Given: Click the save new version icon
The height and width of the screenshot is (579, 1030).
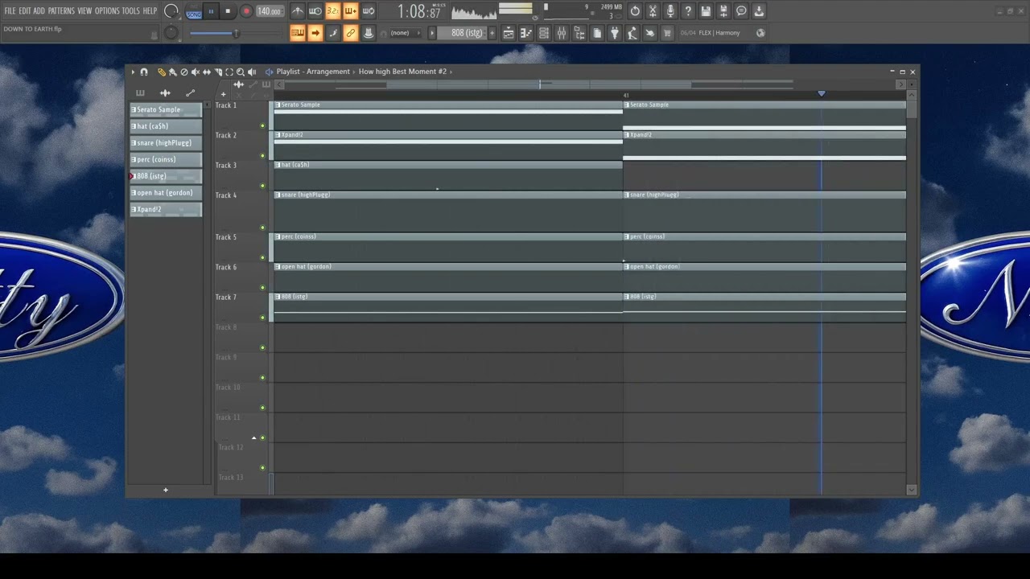Looking at the screenshot, I should pyautogui.click(x=723, y=11).
